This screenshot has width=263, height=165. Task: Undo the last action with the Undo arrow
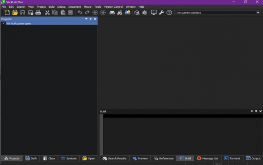pos(80,12)
